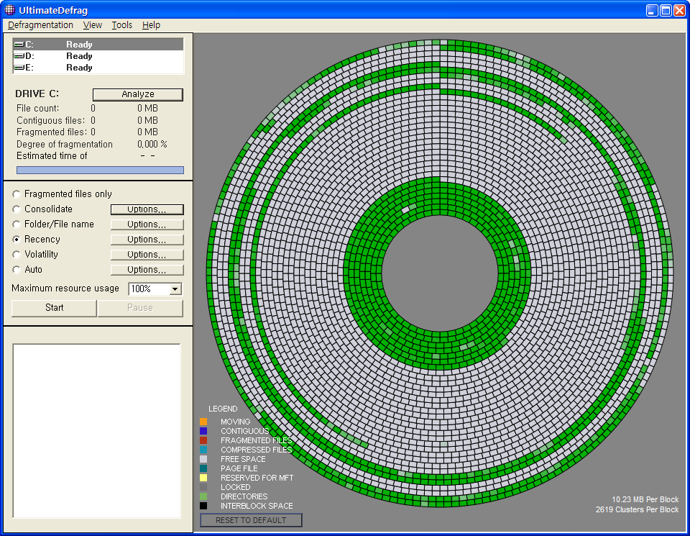Click the drive icon beside C:
Screen dimensions: 690x536
19,45
